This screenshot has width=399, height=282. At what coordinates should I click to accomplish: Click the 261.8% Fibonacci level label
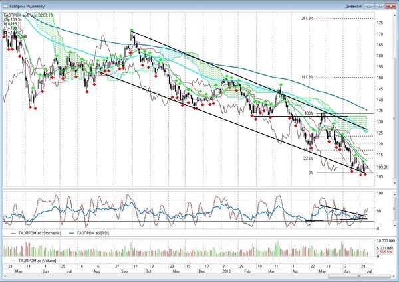coord(305,19)
